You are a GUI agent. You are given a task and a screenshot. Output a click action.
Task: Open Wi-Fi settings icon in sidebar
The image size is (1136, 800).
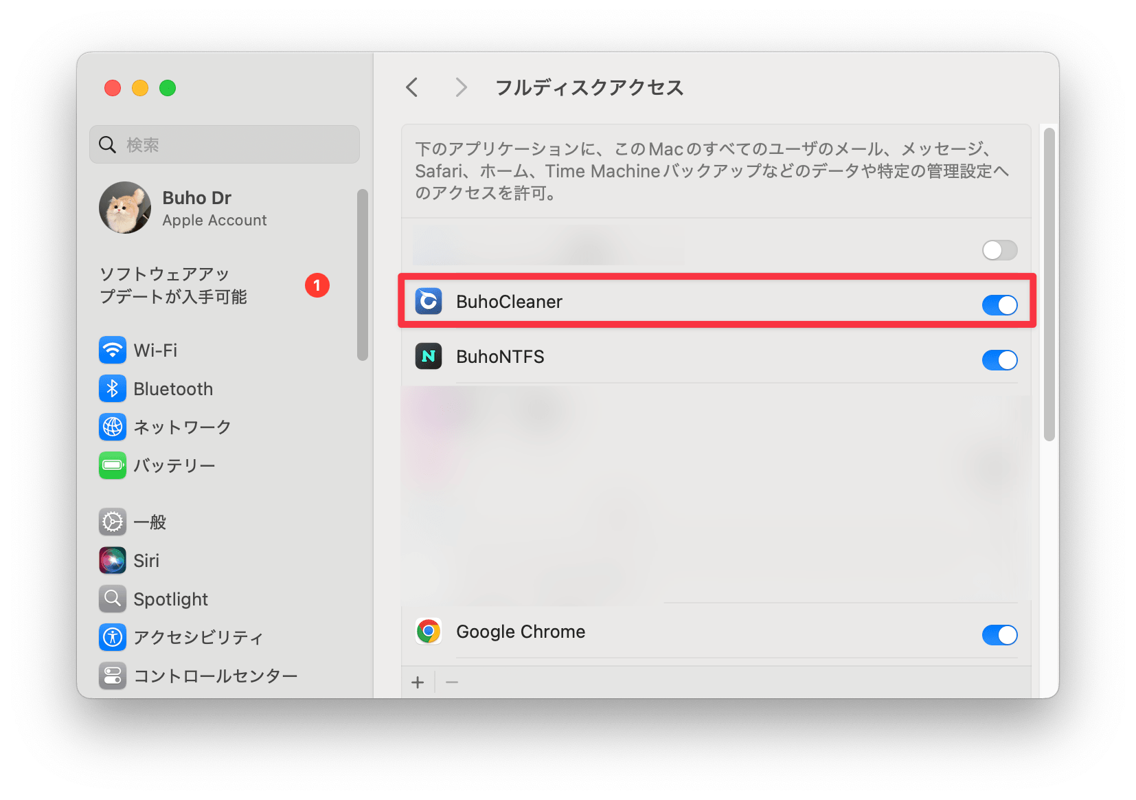point(113,350)
